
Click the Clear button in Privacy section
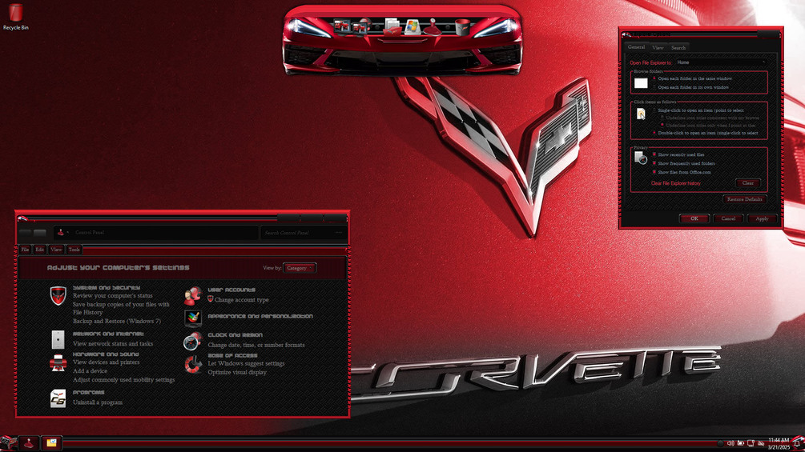(748, 183)
